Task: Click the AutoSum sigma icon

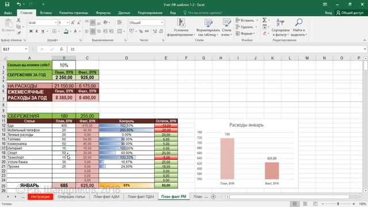Action: coord(264,20)
